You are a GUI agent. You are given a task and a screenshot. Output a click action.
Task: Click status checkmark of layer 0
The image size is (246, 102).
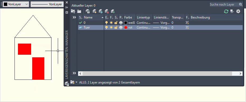pos(81,23)
